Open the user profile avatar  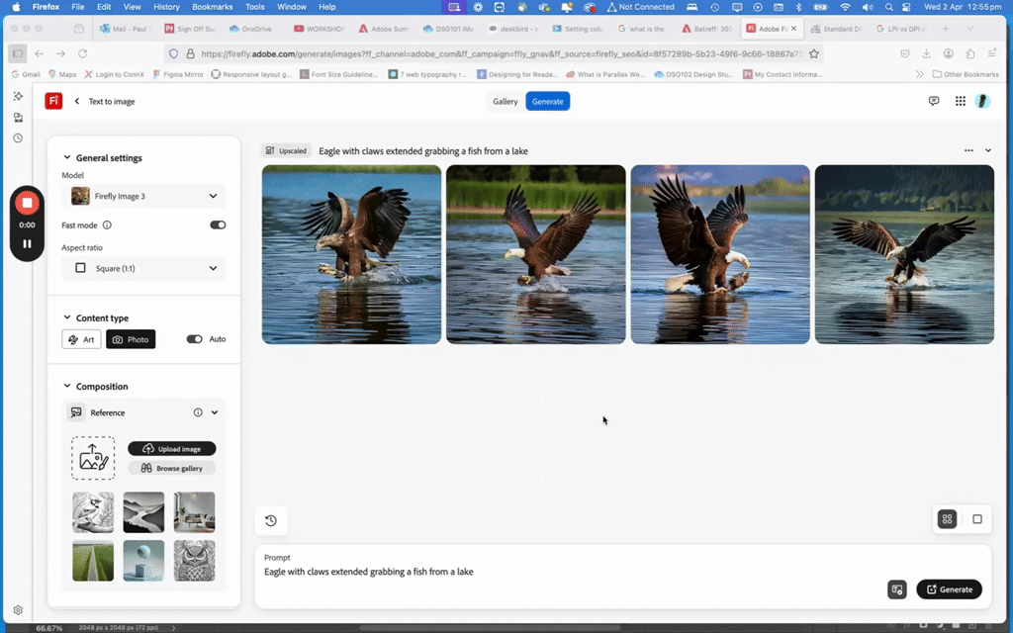click(x=982, y=101)
